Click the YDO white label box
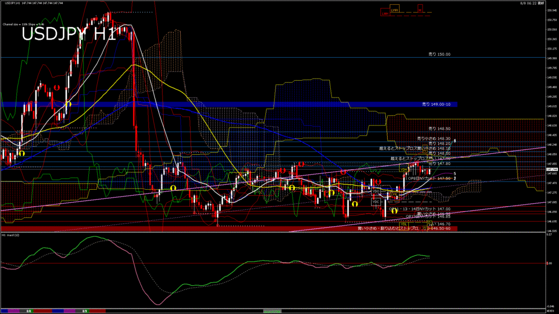The height and width of the screenshot is (314, 559). (x=376, y=191)
